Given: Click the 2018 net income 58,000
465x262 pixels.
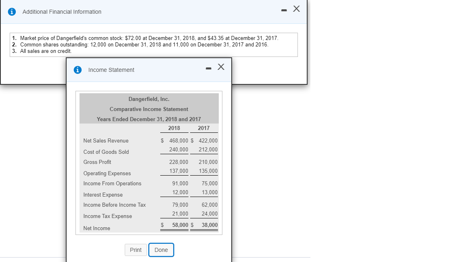Looking at the screenshot, I should click(x=180, y=225).
